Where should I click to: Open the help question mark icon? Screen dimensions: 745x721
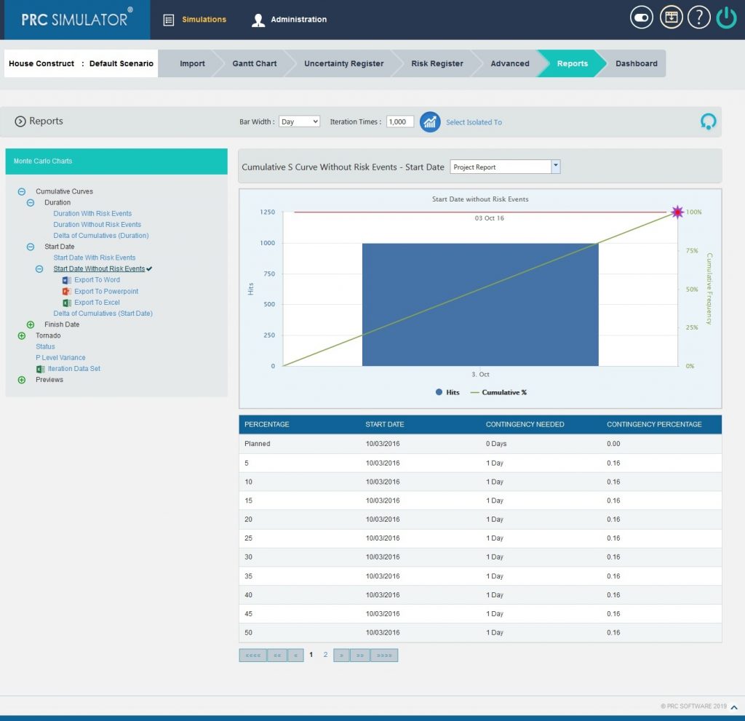click(x=698, y=18)
